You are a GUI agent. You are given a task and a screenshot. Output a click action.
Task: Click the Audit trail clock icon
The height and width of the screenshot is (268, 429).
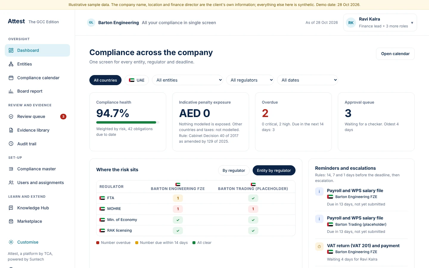point(11,144)
